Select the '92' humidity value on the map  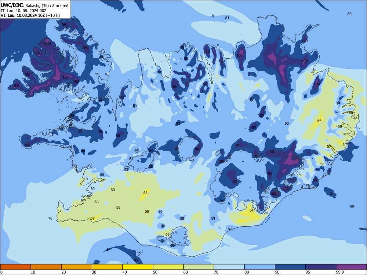pos(126,169)
